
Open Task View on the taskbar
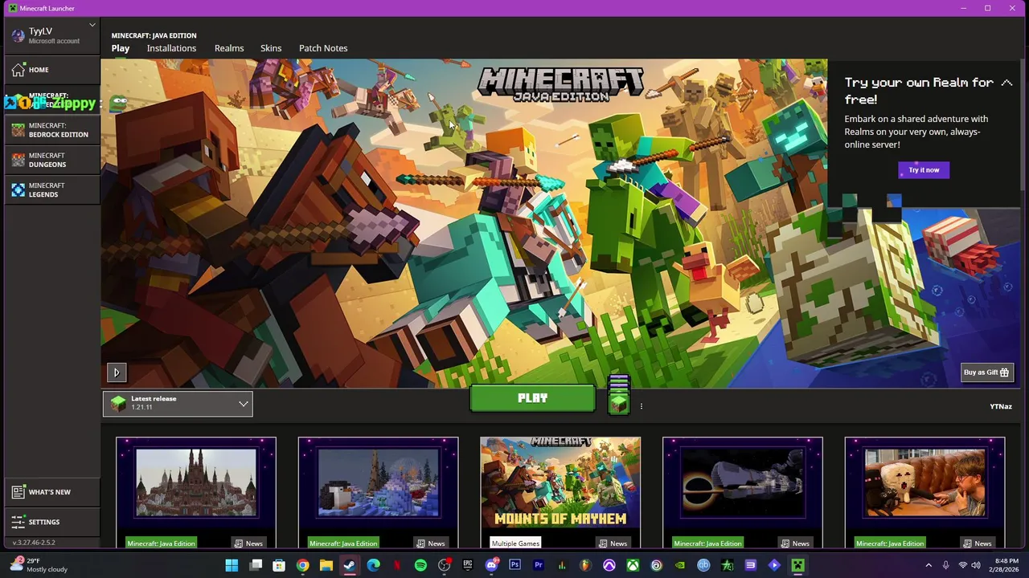[x=256, y=565]
